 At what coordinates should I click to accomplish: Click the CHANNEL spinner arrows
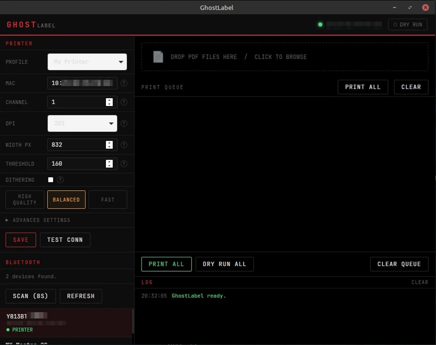click(109, 102)
